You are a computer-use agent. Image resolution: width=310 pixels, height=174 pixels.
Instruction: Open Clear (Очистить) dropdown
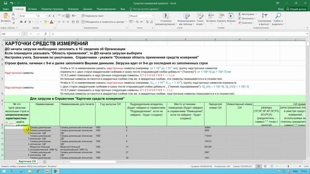click(246, 23)
